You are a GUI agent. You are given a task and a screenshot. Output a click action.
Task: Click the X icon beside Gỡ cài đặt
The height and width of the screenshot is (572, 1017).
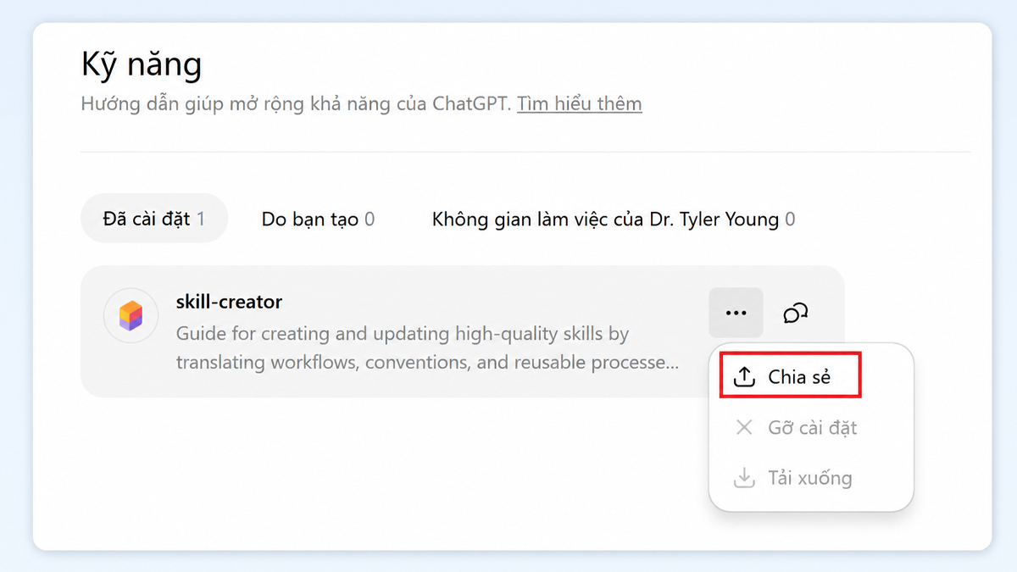[x=743, y=427]
